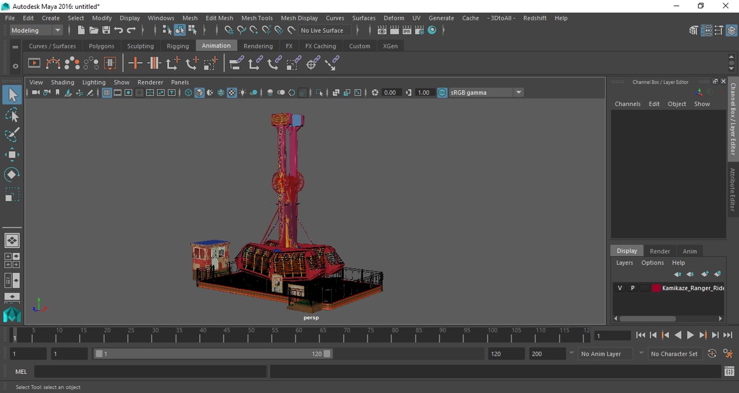Toggle the Auto Keyframe button

[712, 353]
